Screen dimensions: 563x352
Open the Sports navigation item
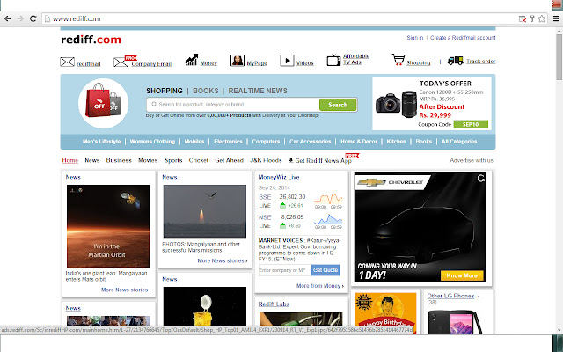tap(173, 160)
